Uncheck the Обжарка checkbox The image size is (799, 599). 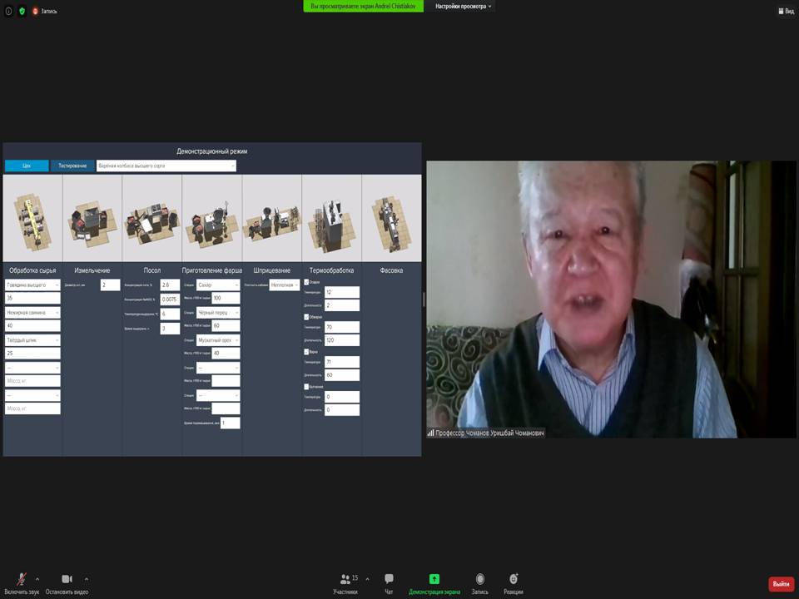coord(307,317)
